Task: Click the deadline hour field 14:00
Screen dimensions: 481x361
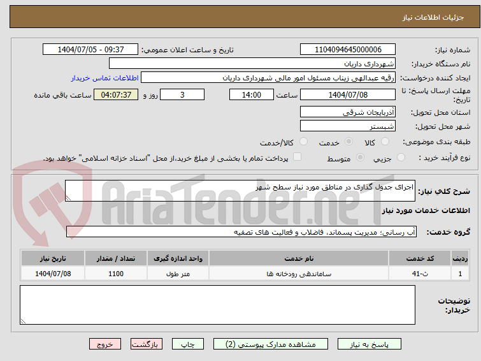Action: [252, 94]
